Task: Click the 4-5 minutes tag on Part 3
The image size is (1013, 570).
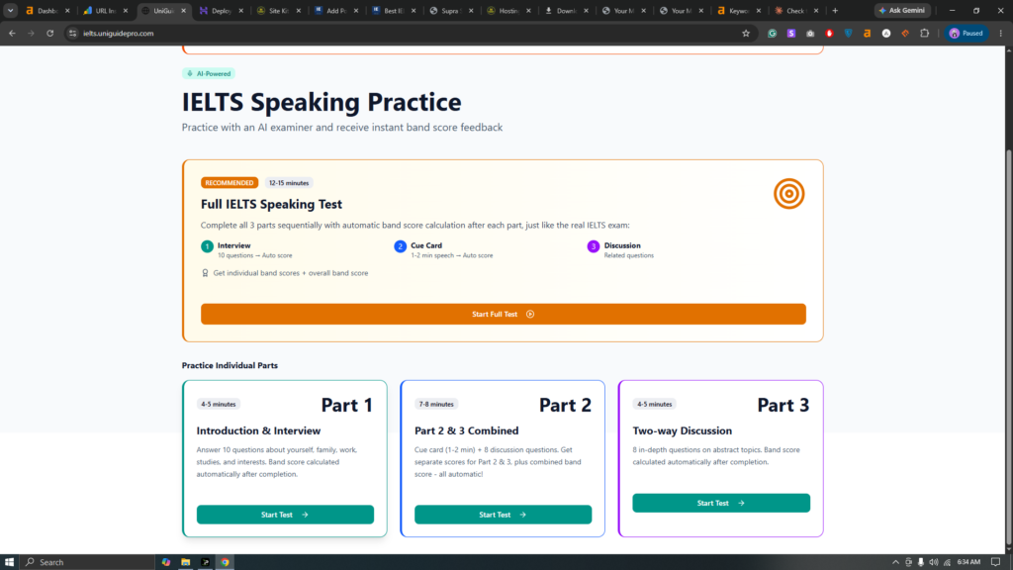Action: [x=655, y=404]
